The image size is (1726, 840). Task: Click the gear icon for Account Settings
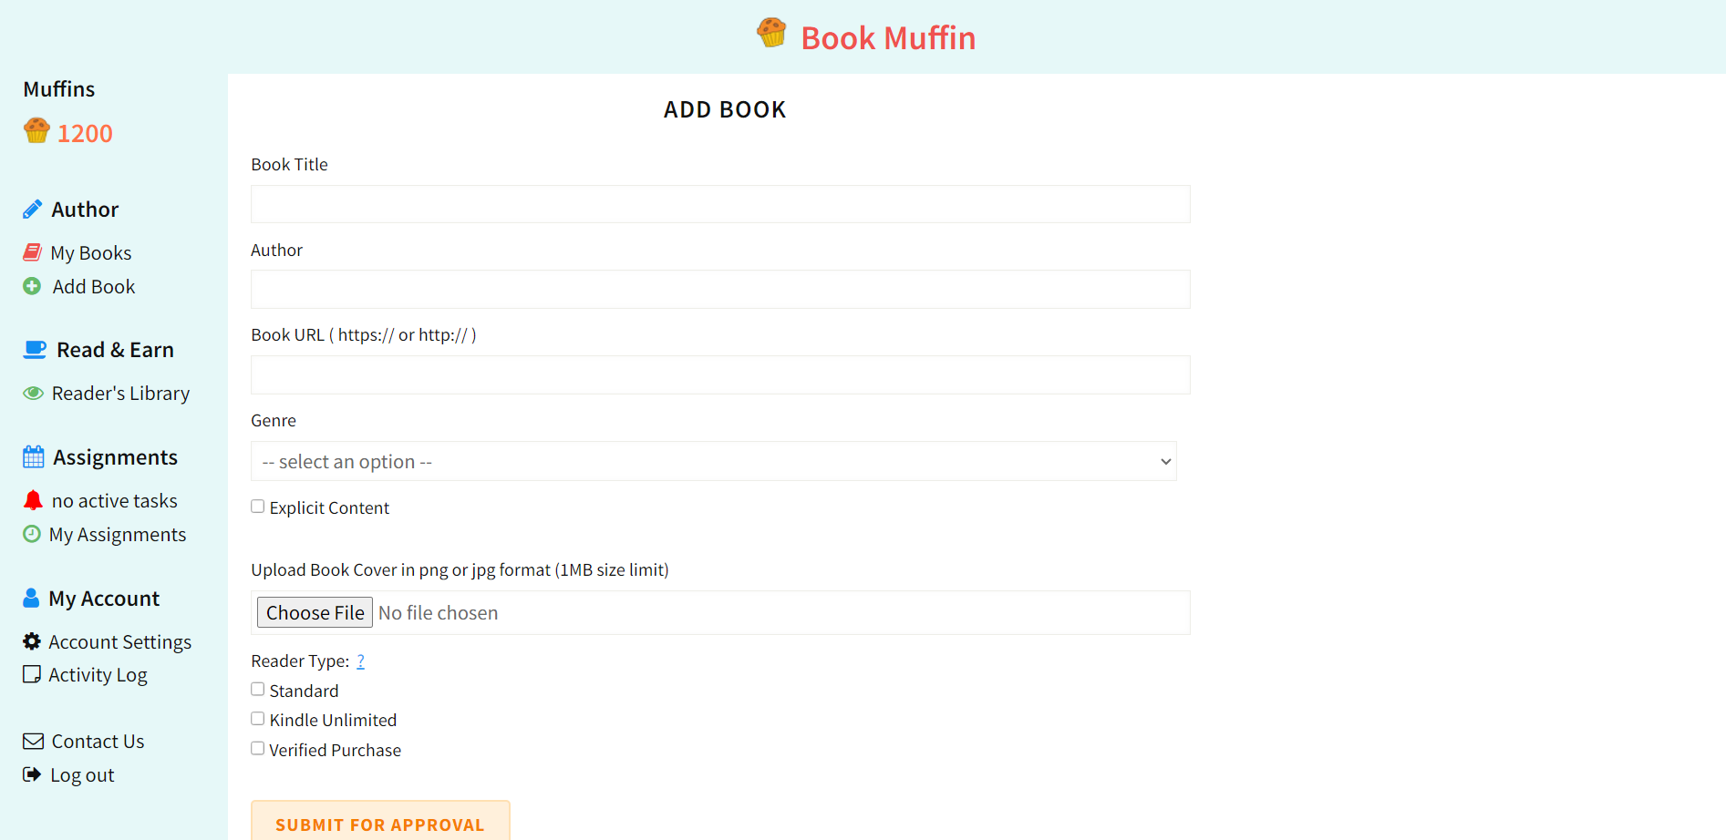click(x=32, y=641)
